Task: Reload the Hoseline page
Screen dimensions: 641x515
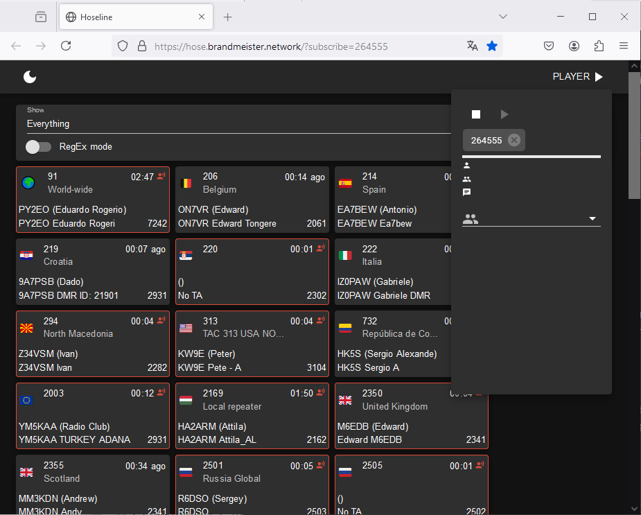Action: point(66,46)
